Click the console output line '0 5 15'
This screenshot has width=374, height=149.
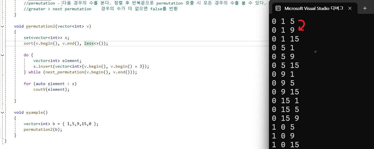pyautogui.click(x=285, y=65)
